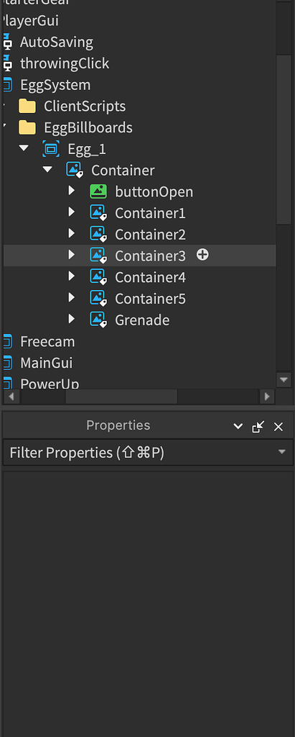Select Freecam in the Explorer tree
Screen dimensions: 295x737
tap(47, 341)
